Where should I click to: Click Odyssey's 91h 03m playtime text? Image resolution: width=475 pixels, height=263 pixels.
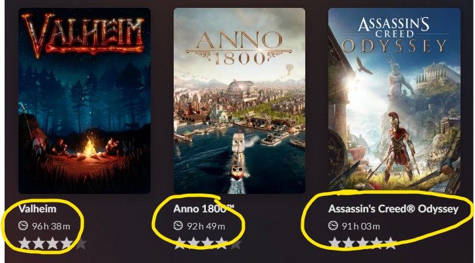tap(361, 226)
